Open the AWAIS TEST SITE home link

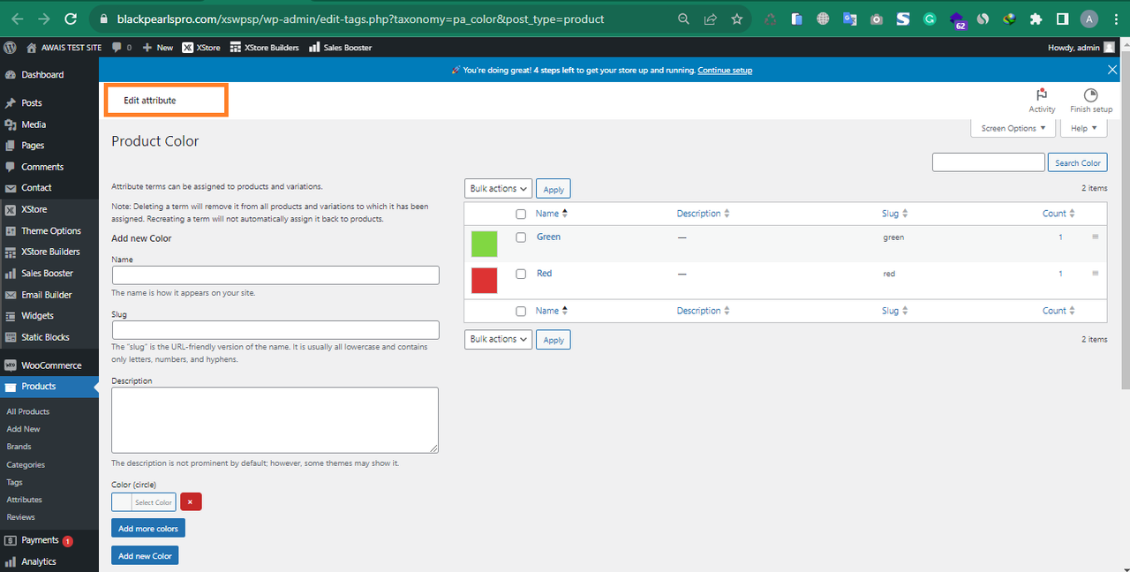[64, 48]
